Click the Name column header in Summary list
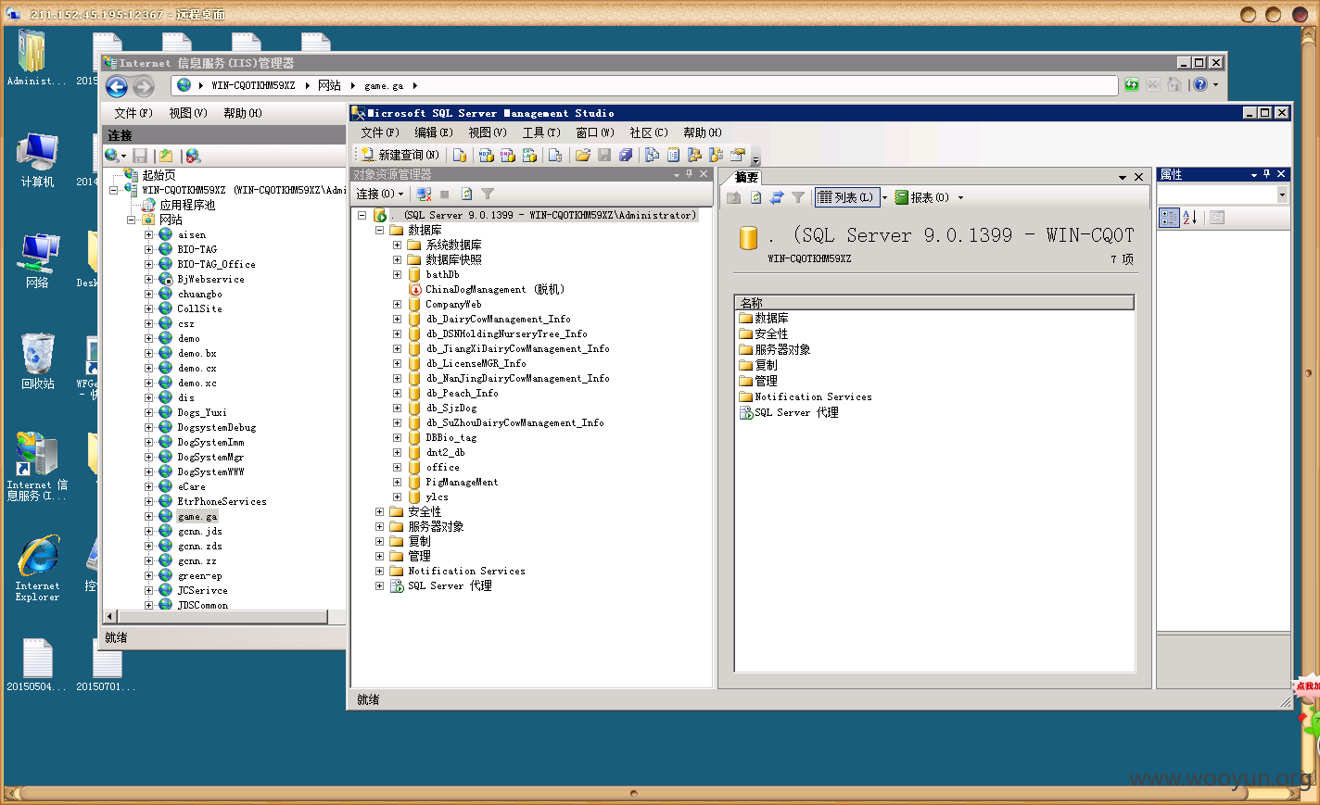Viewport: 1320px width, 805px height. [934, 303]
